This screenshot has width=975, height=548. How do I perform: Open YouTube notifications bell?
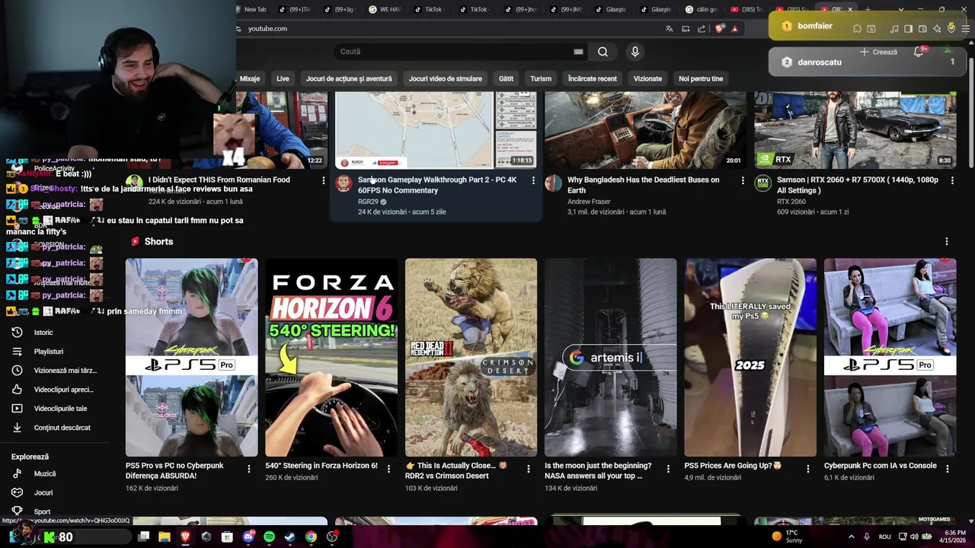click(x=919, y=52)
